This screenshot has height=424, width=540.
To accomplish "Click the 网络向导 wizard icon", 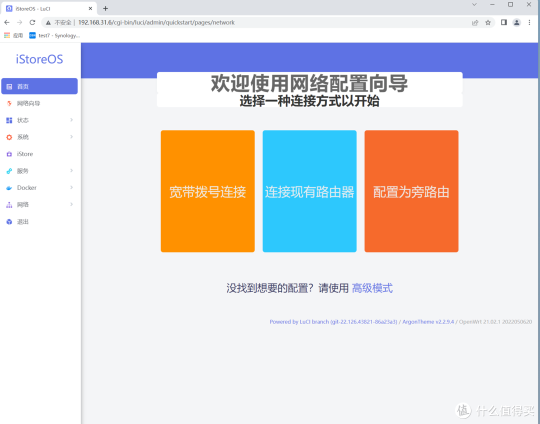I will click(x=9, y=103).
